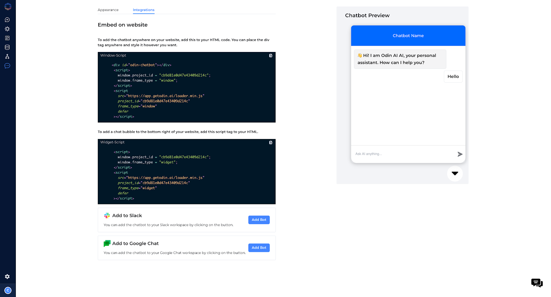
Task: Click the Odin AI logo in sidebar
Action: pos(8,7)
